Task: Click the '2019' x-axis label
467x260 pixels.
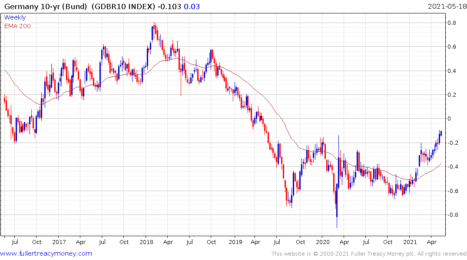Action: pyautogui.click(x=235, y=242)
